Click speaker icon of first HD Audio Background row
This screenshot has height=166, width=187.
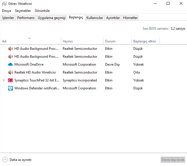point(10,49)
